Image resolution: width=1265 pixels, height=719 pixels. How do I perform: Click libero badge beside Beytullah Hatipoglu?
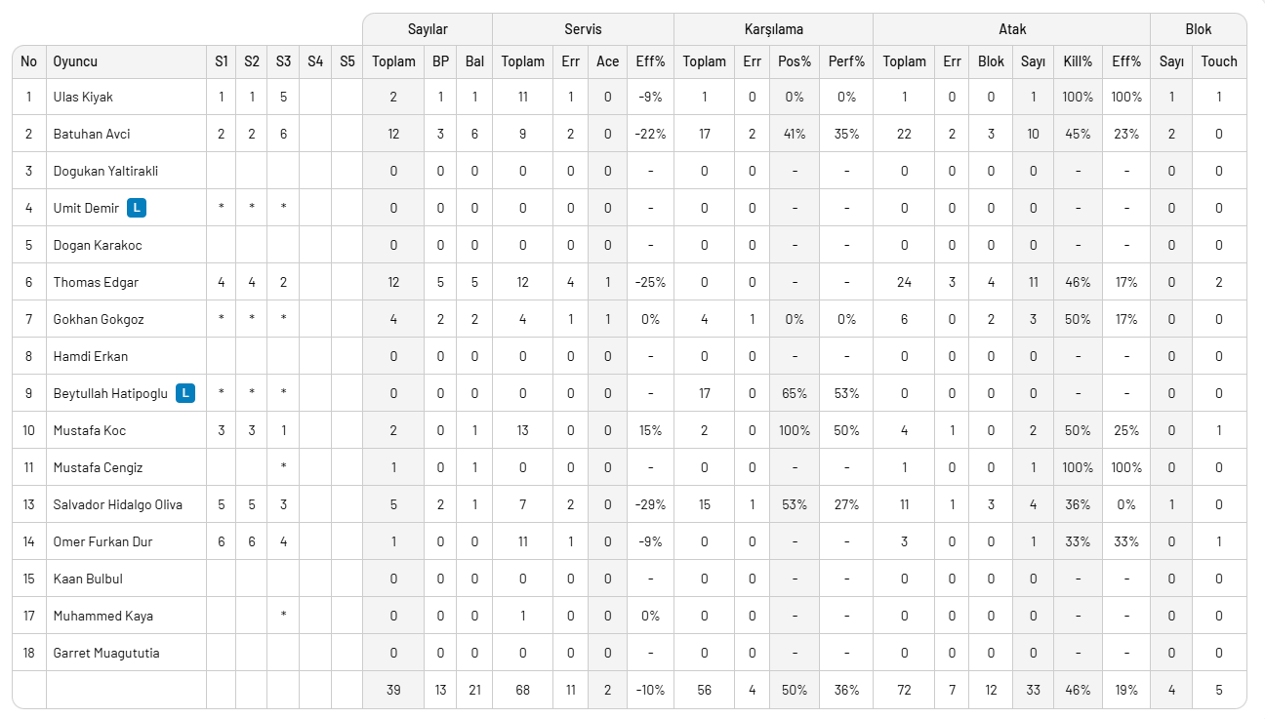coord(185,393)
